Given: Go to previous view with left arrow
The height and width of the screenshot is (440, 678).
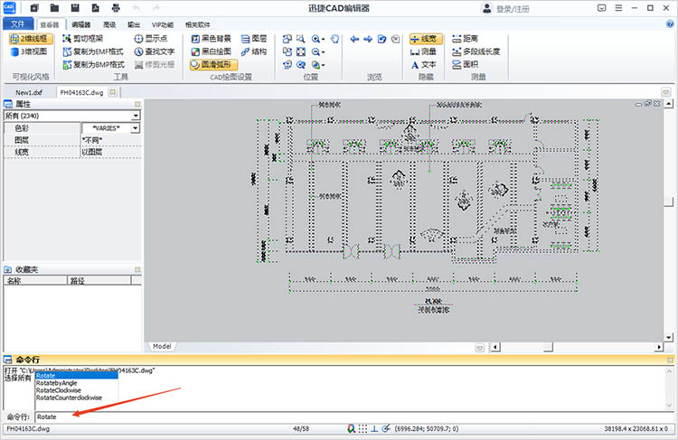Looking at the screenshot, I should click(x=354, y=39).
